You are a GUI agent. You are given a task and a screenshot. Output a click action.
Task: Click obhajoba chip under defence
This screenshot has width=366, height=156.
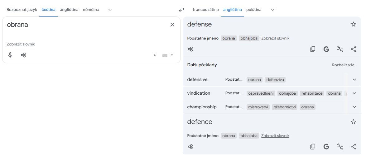click(x=249, y=136)
